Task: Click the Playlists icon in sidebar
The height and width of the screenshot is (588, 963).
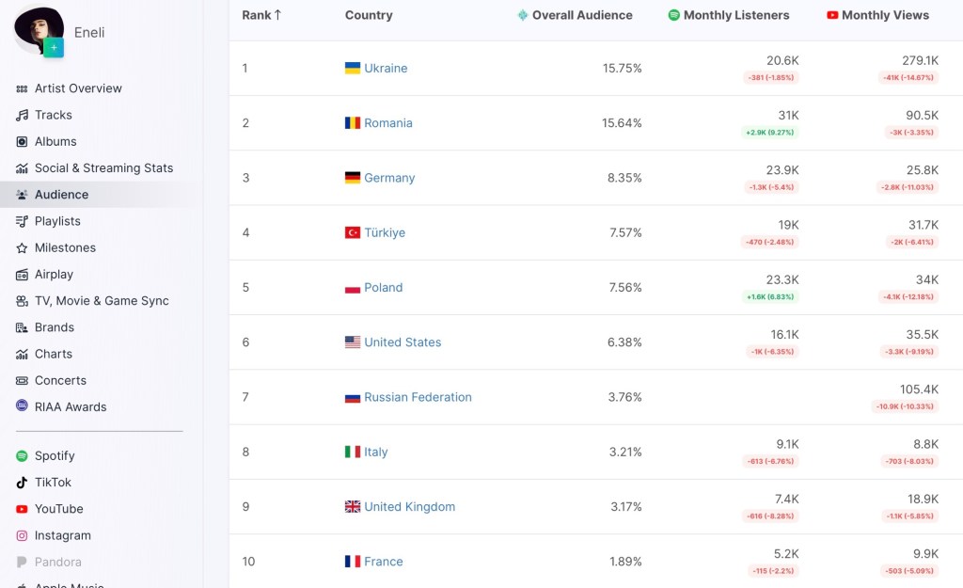Action: pyautogui.click(x=23, y=221)
